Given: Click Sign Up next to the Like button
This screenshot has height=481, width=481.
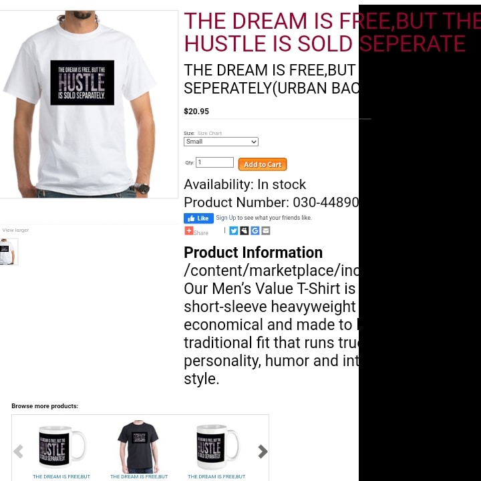Looking at the screenshot, I should click(226, 218).
